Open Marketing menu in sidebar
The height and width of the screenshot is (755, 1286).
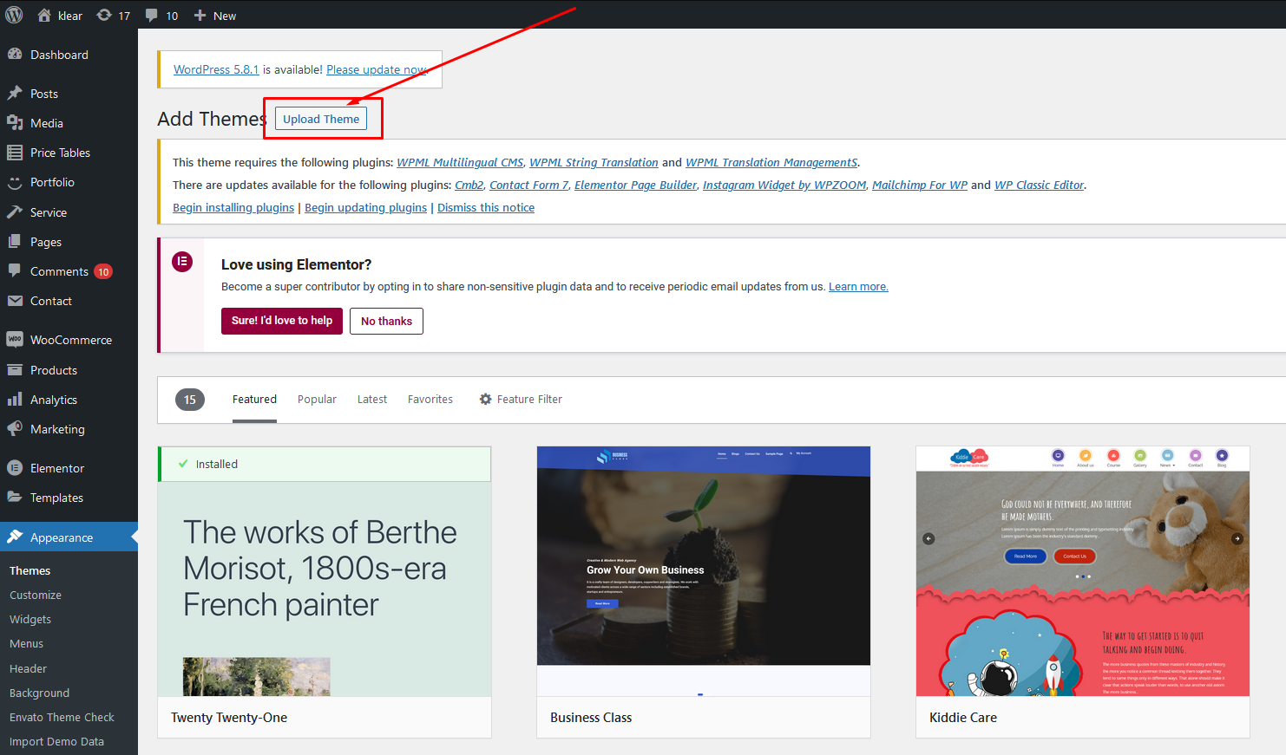click(x=57, y=429)
